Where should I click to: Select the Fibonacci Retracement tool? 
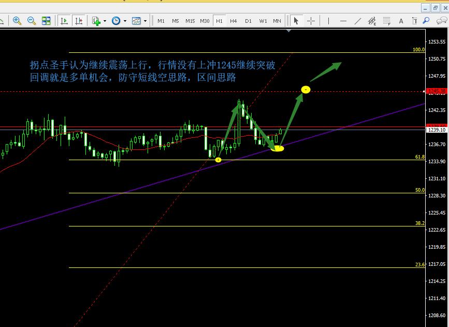(387, 21)
